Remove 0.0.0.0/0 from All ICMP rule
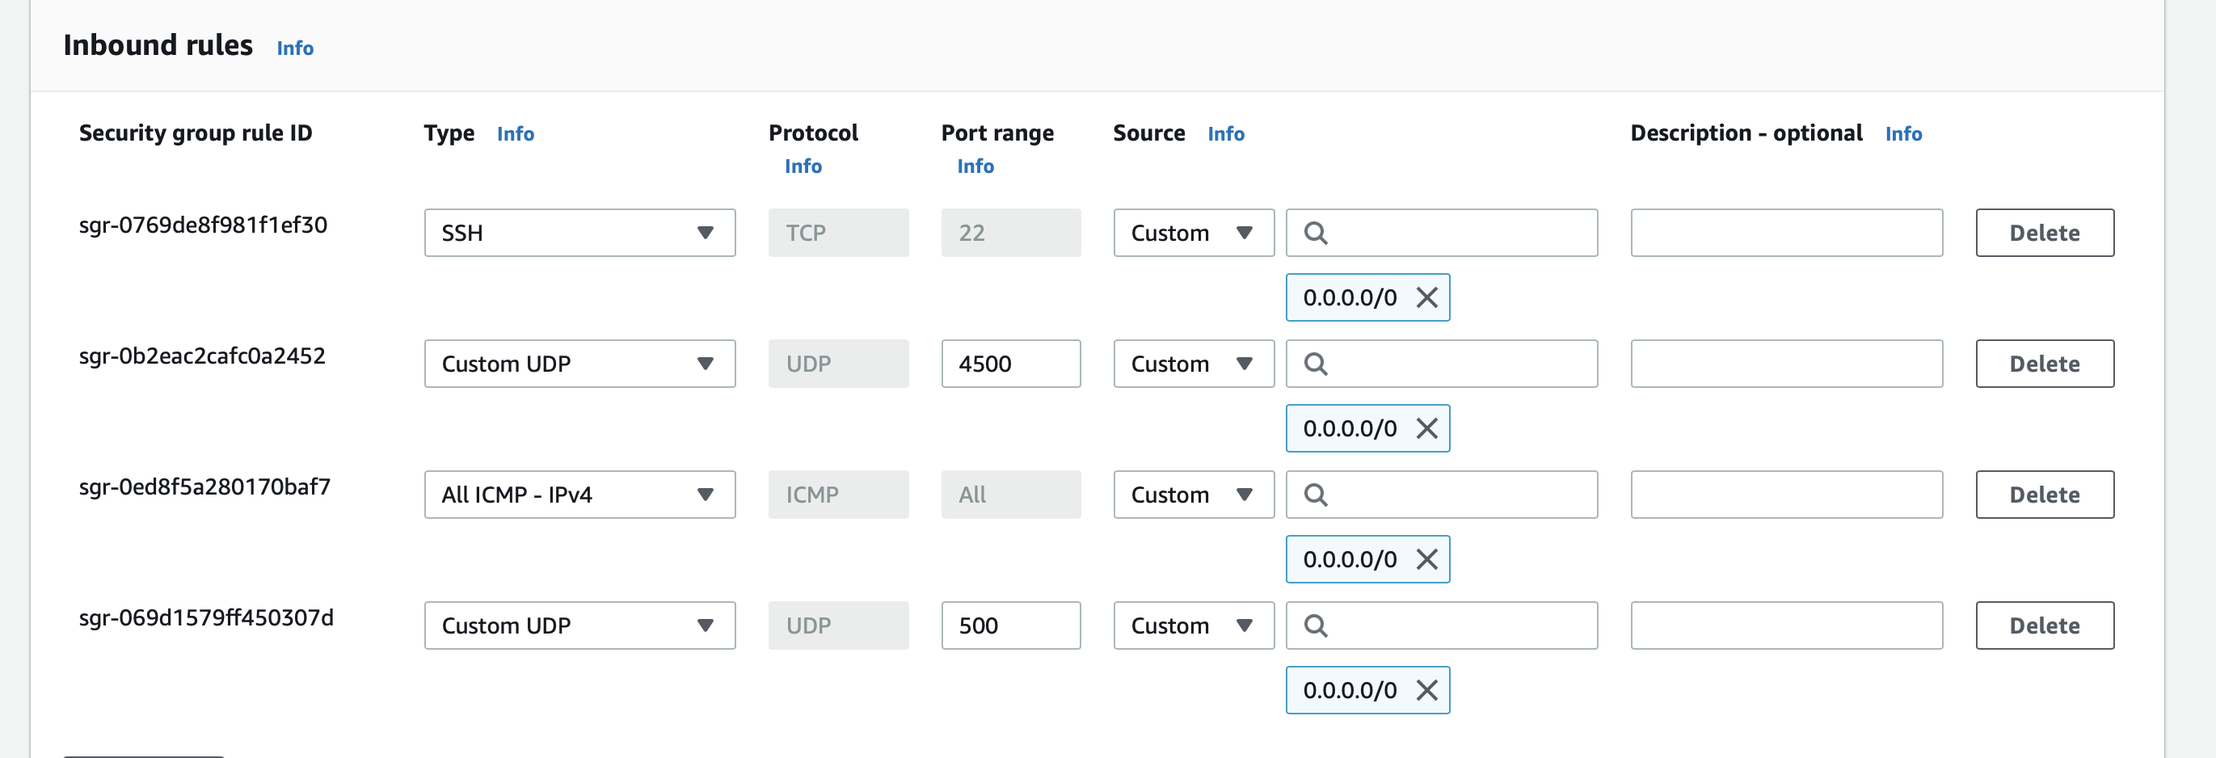 coord(1426,559)
